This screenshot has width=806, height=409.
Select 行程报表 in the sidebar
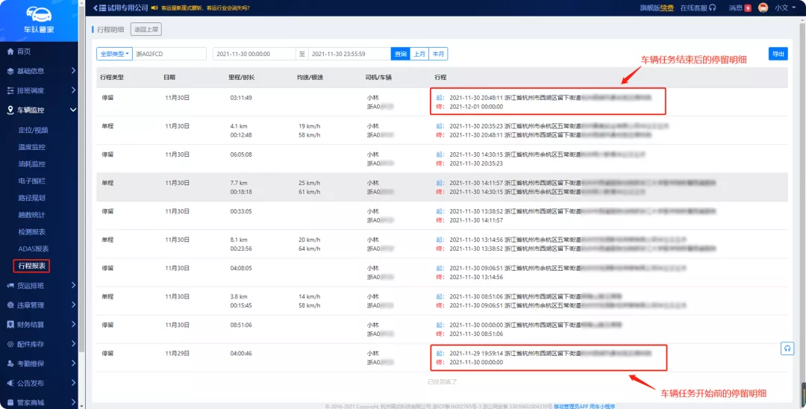tap(32, 265)
